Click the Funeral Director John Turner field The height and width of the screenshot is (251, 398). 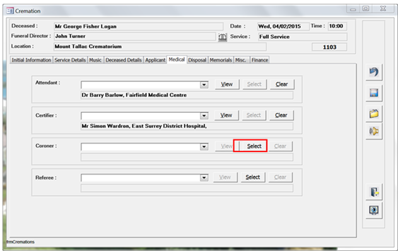(x=135, y=37)
